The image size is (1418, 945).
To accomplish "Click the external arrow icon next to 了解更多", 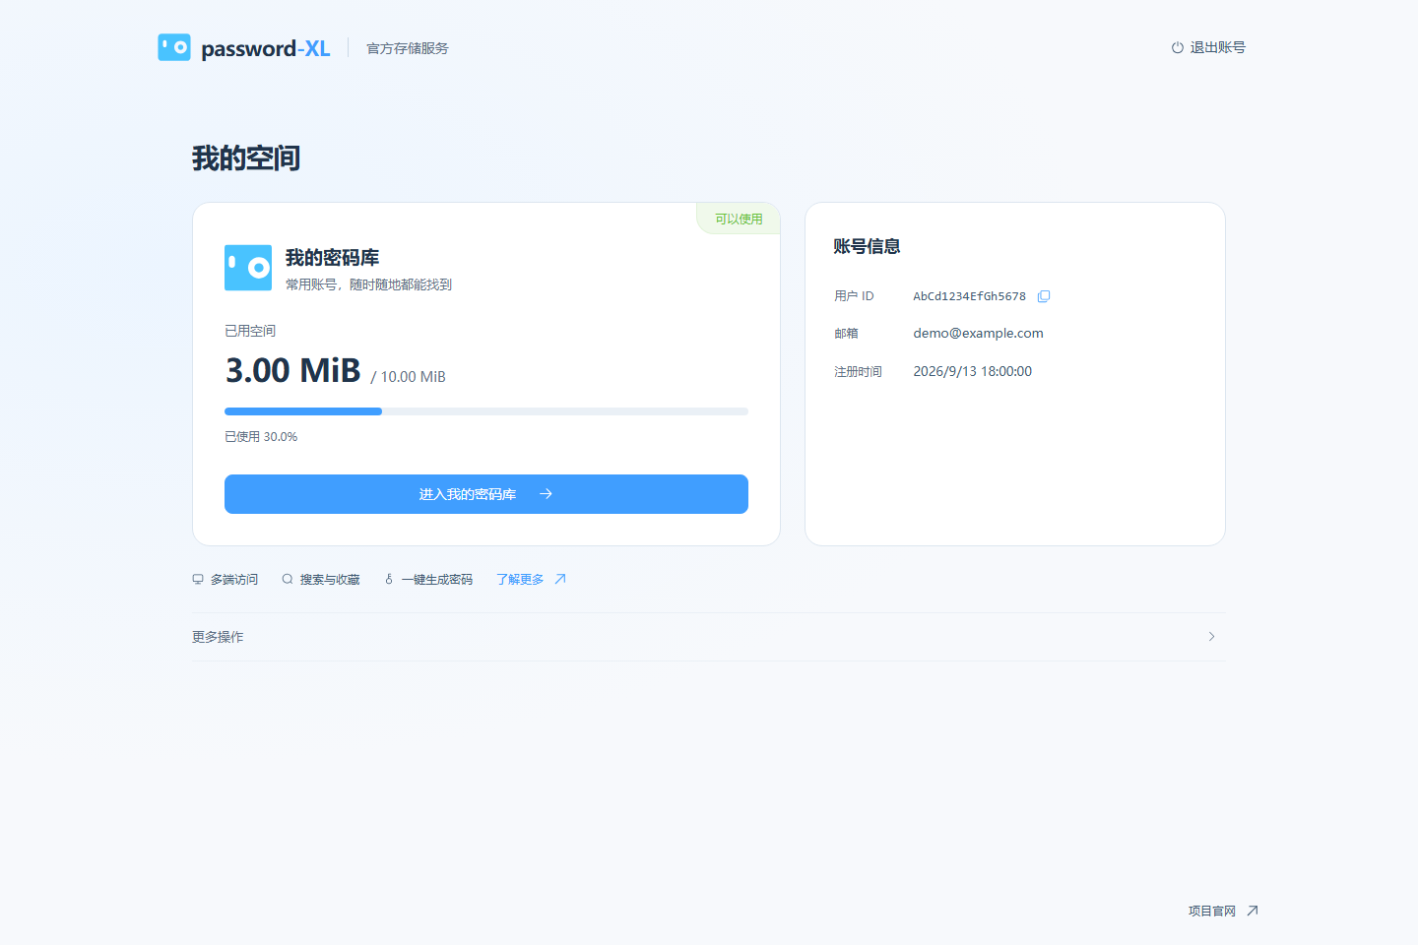I will pos(560,579).
